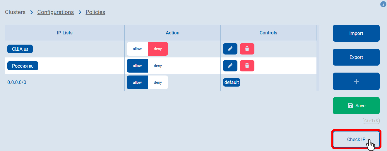Edit the Россия policy with pencil icon

[230, 66]
